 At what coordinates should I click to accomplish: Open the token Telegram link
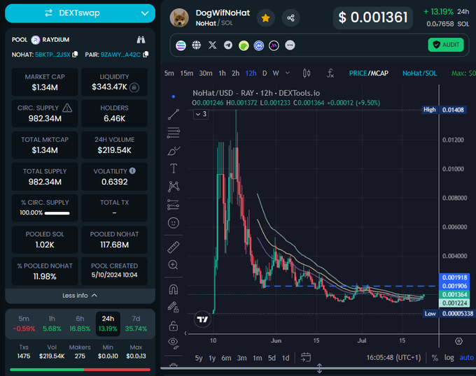point(228,45)
